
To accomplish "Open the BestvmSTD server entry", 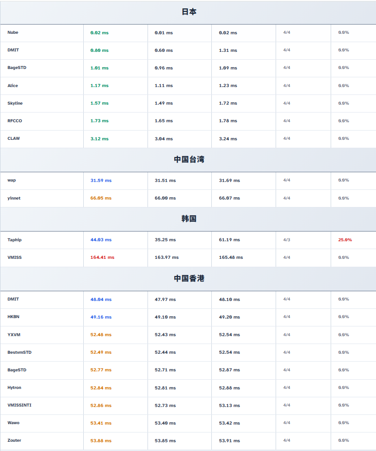I will click(19, 352).
